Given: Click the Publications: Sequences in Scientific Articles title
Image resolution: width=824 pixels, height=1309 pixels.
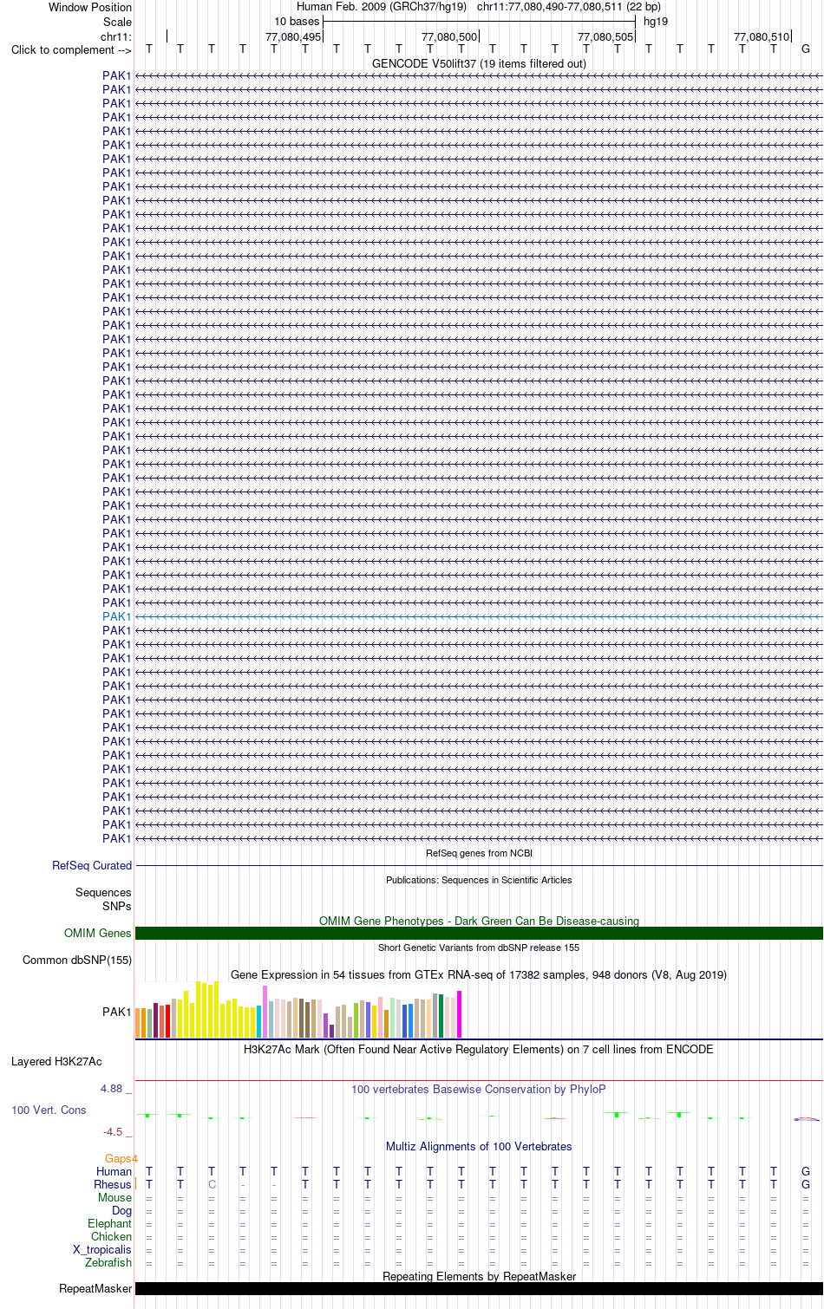Looking at the screenshot, I should 479,880.
